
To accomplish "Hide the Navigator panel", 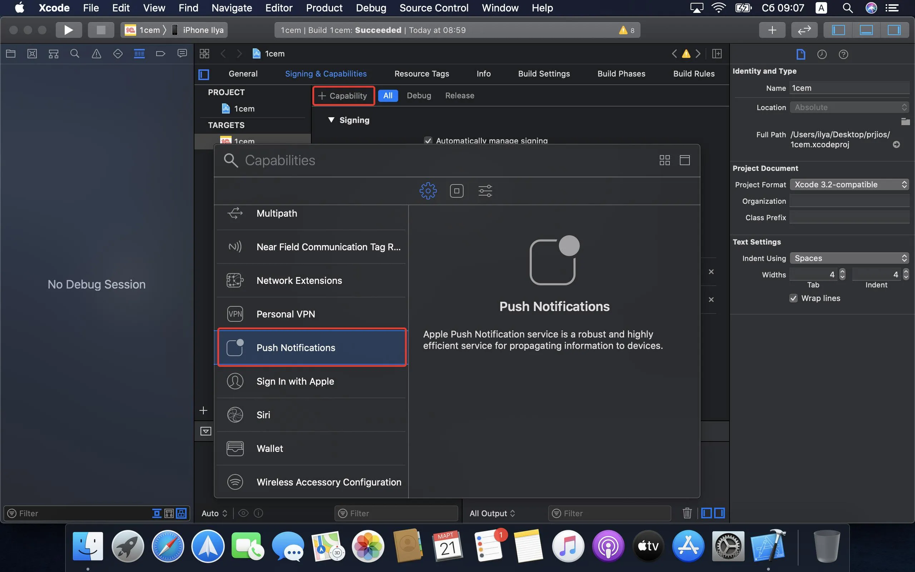I will point(838,30).
